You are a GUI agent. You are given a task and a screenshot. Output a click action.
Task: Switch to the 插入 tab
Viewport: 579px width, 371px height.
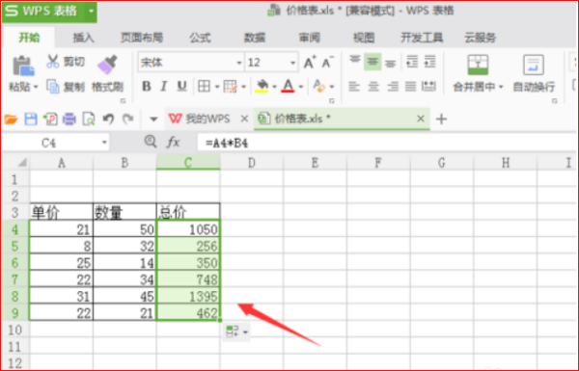[x=83, y=38]
